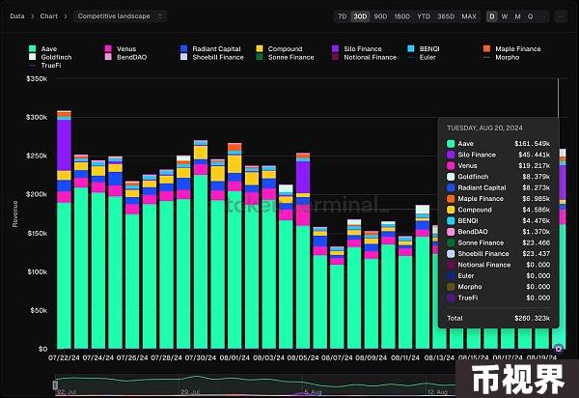Toggle Morpho legend entry

tap(501, 57)
